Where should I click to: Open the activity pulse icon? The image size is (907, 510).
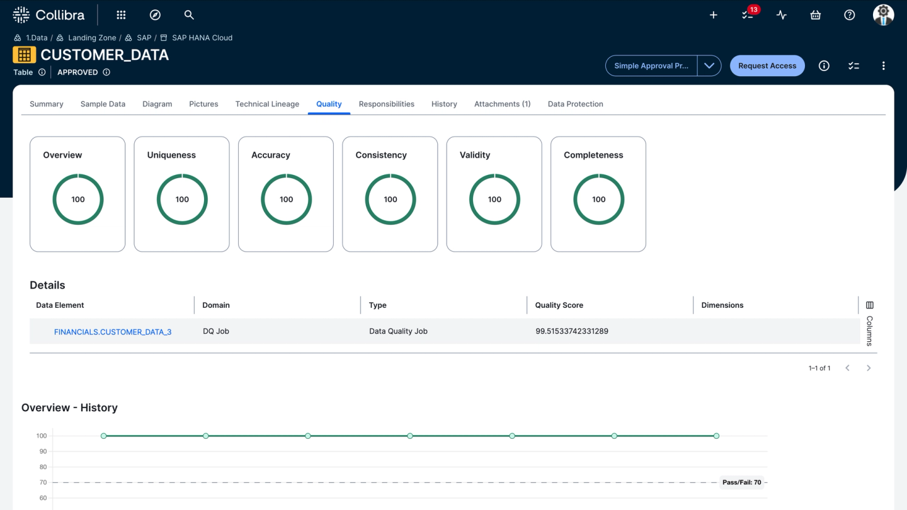[782, 15]
